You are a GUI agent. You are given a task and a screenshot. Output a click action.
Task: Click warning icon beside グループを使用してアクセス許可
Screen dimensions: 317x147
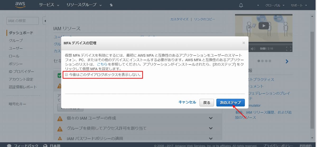pyautogui.click(x=60, y=128)
